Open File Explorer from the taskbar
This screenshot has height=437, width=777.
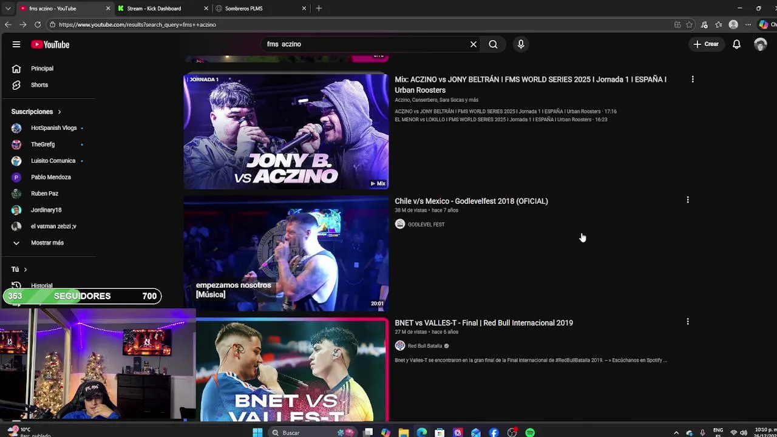[x=404, y=433]
